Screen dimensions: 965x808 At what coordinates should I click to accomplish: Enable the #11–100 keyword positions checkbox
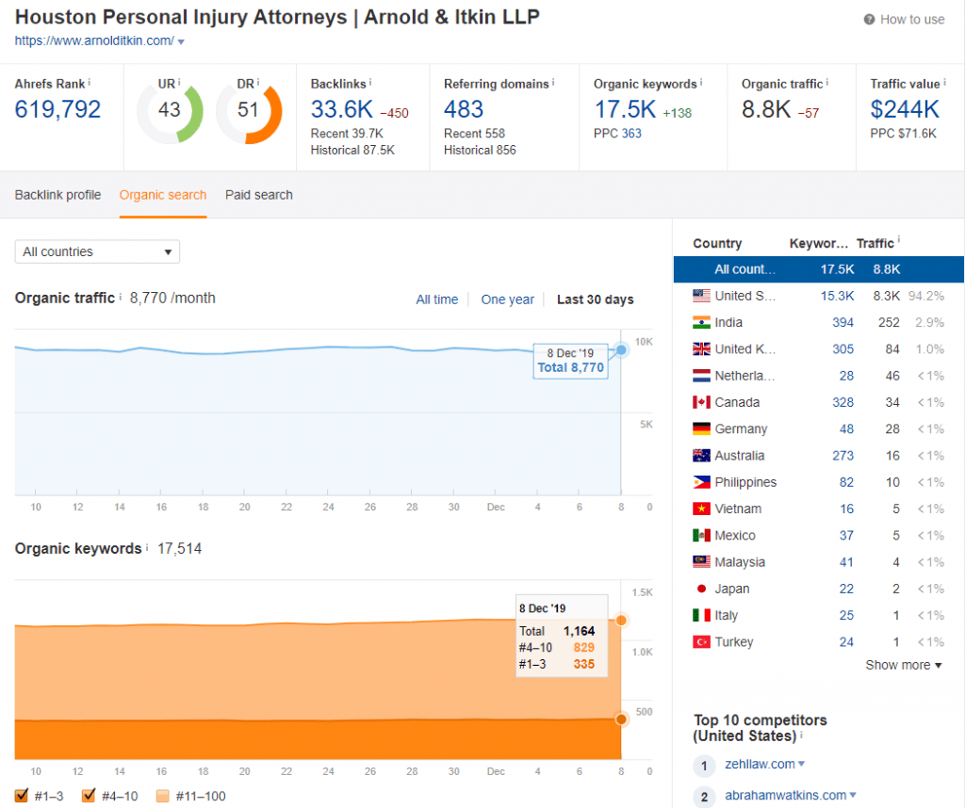click(162, 797)
